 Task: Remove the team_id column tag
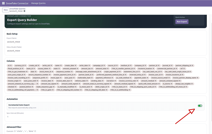click(34, 69)
